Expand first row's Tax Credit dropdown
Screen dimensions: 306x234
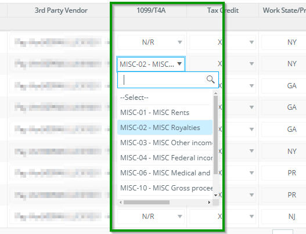pyautogui.click(x=222, y=42)
